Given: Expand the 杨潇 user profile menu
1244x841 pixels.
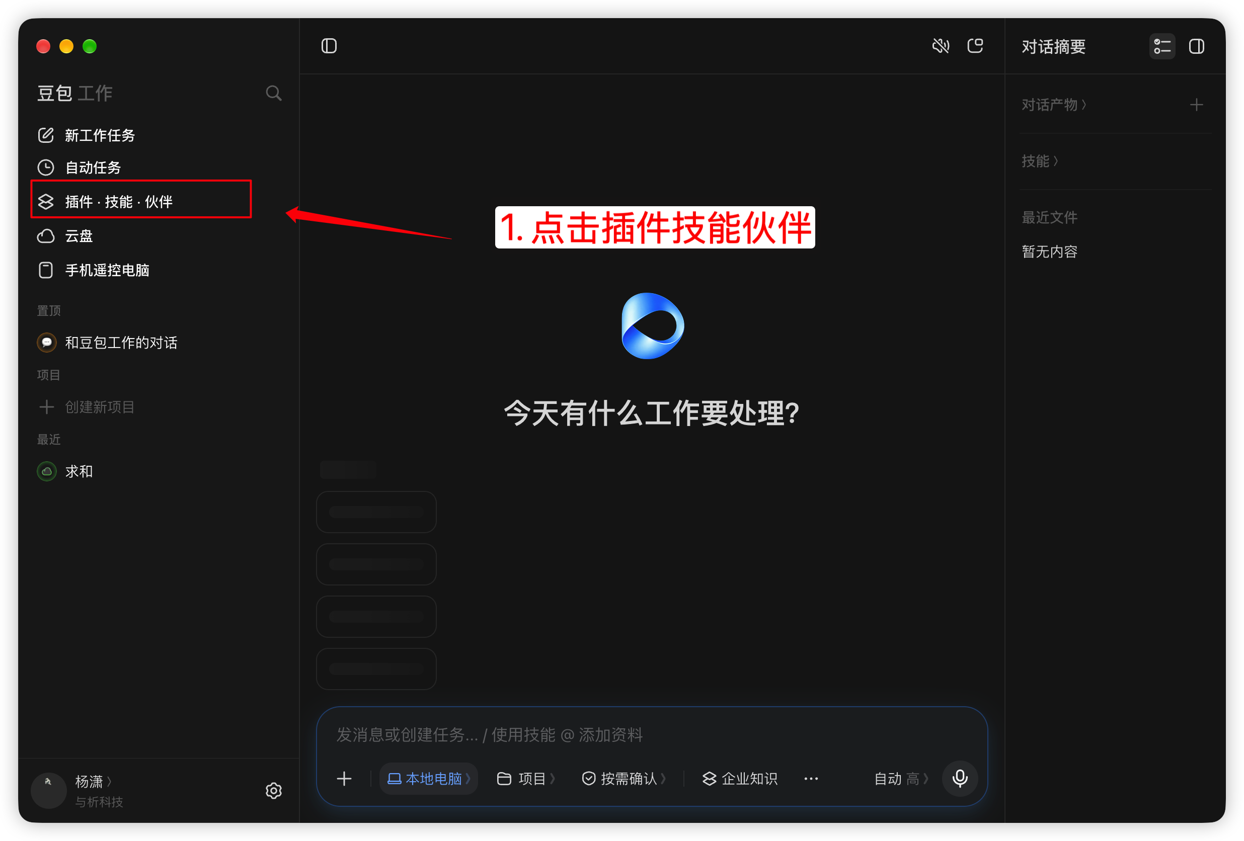Looking at the screenshot, I should coord(94,782).
